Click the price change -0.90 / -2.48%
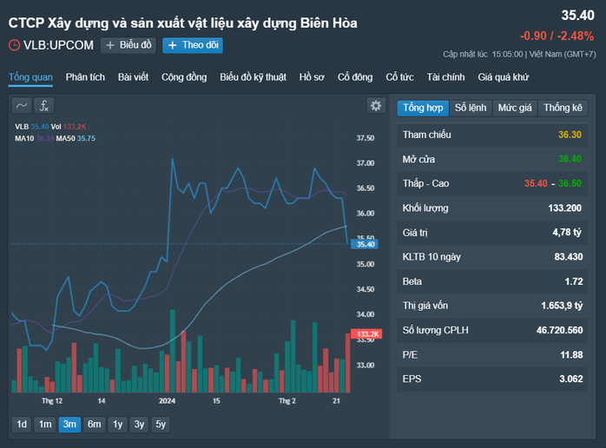Screen dimensions: 606x448 (557, 36)
